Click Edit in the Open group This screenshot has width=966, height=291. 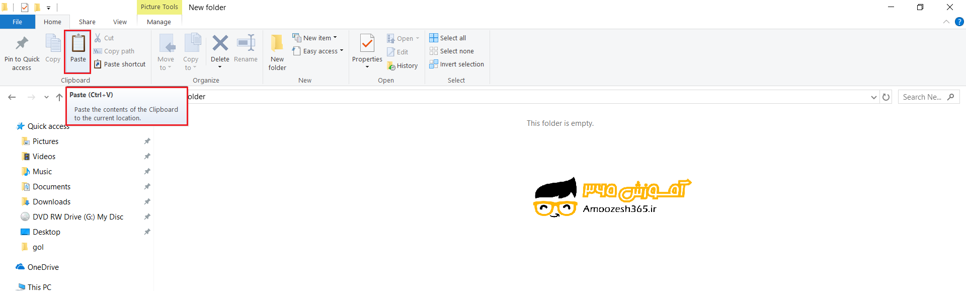pos(397,52)
